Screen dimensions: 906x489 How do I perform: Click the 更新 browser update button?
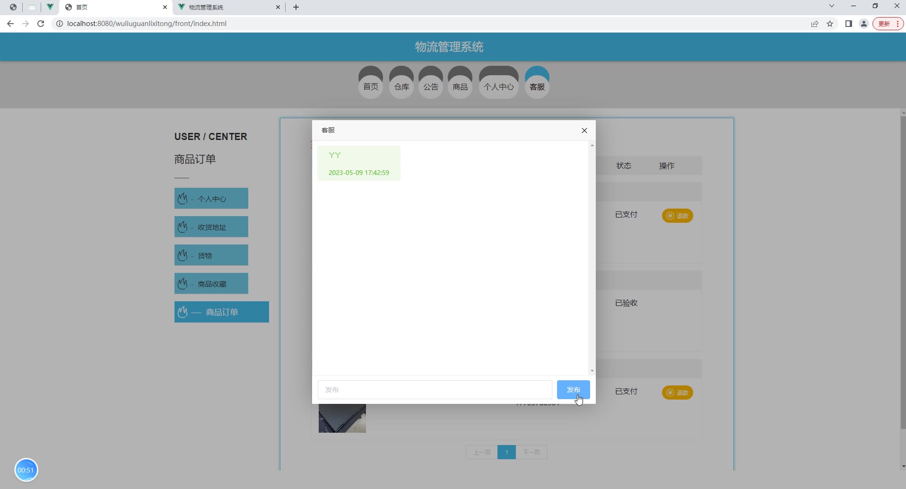pos(888,24)
